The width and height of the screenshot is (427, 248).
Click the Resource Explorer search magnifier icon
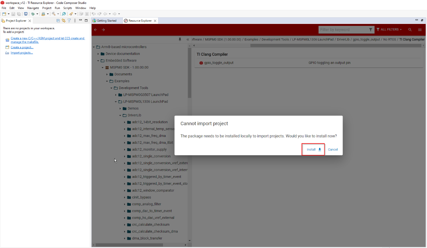click(410, 29)
